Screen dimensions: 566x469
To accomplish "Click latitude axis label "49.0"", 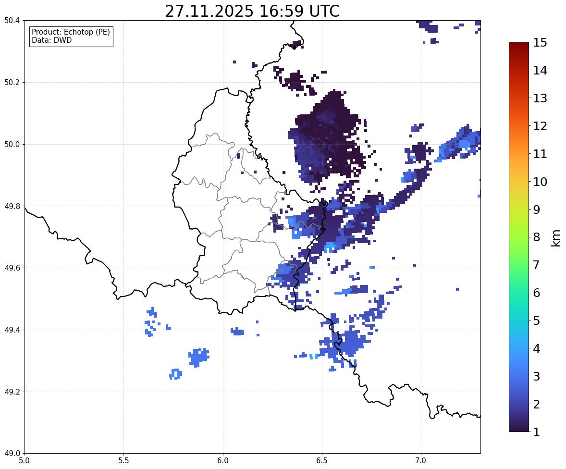I will 12,454.
